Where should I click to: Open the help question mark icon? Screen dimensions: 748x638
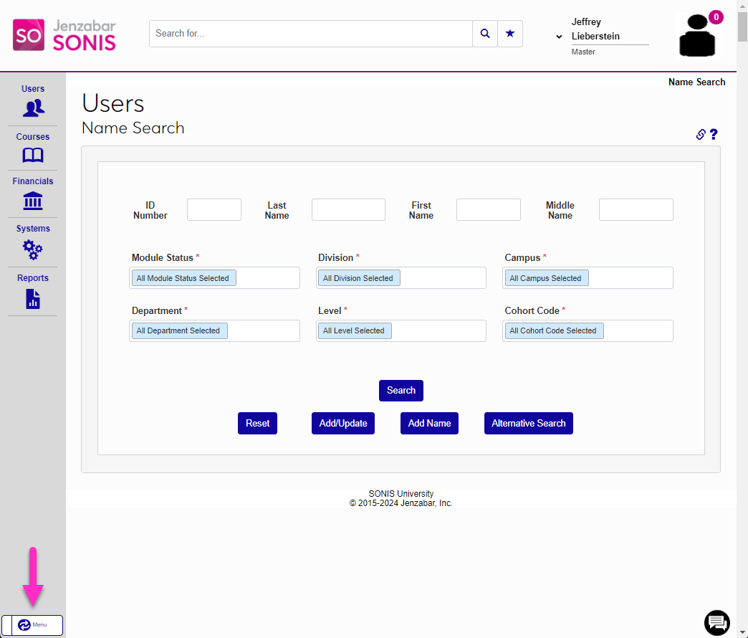click(x=714, y=134)
